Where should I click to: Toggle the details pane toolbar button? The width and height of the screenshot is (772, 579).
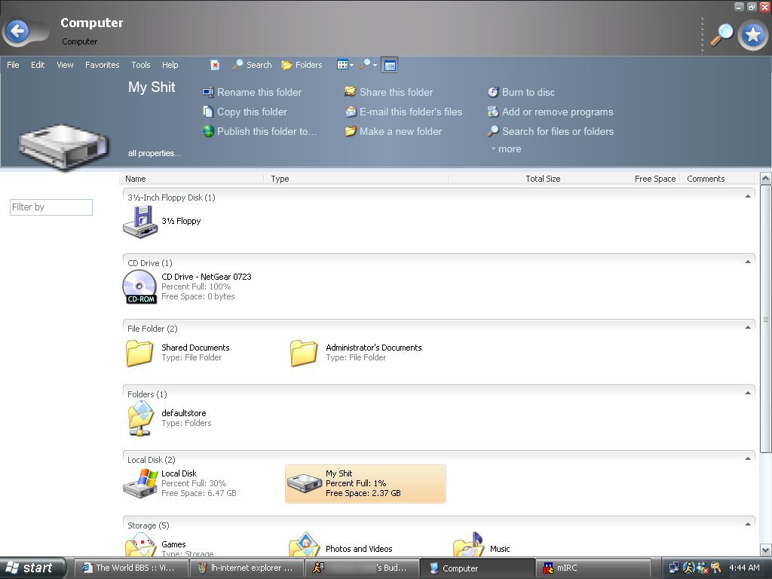pyautogui.click(x=389, y=65)
